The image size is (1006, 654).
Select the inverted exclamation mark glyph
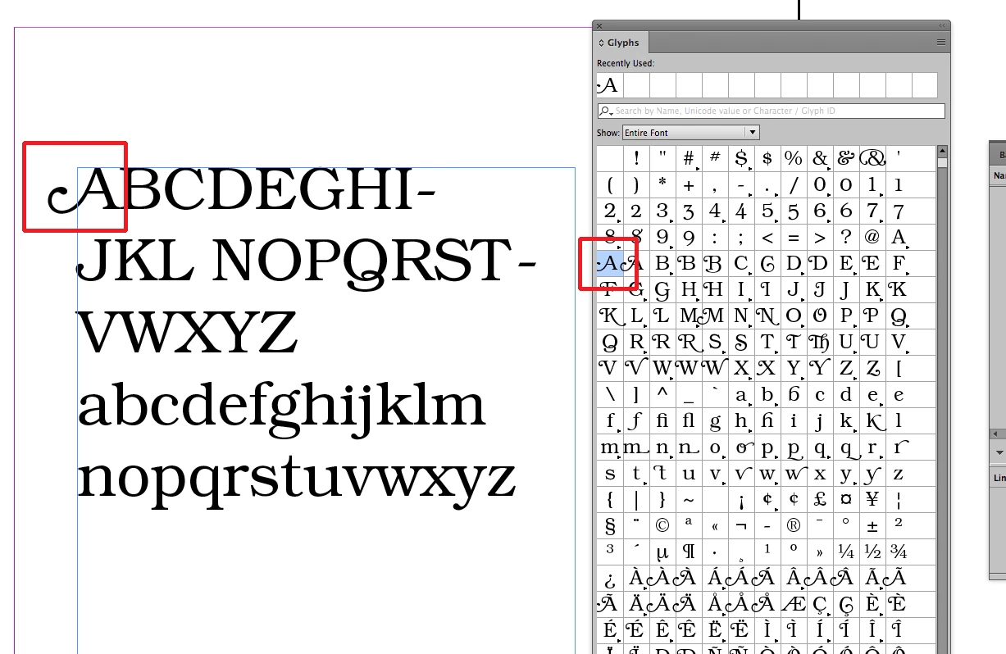tap(740, 500)
